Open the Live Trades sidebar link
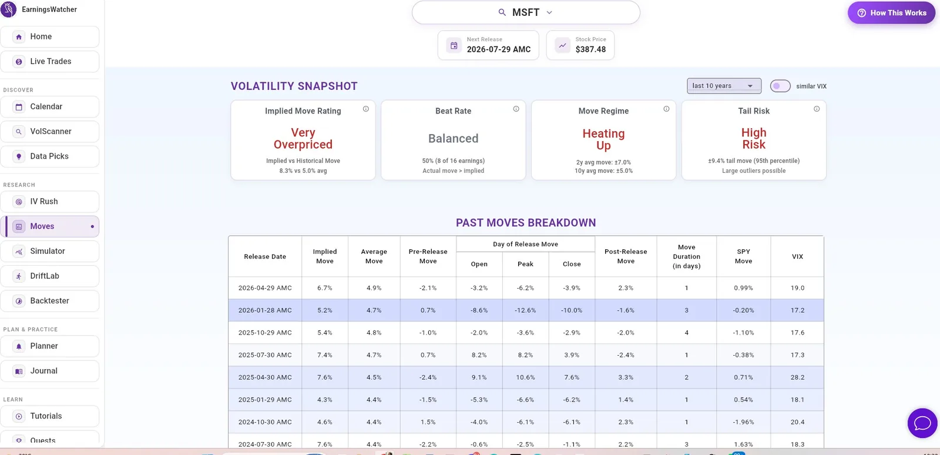Image resolution: width=940 pixels, height=455 pixels. [50, 62]
